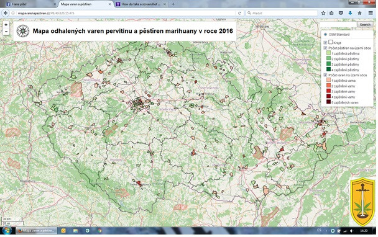Open a new browser tab

173,4
